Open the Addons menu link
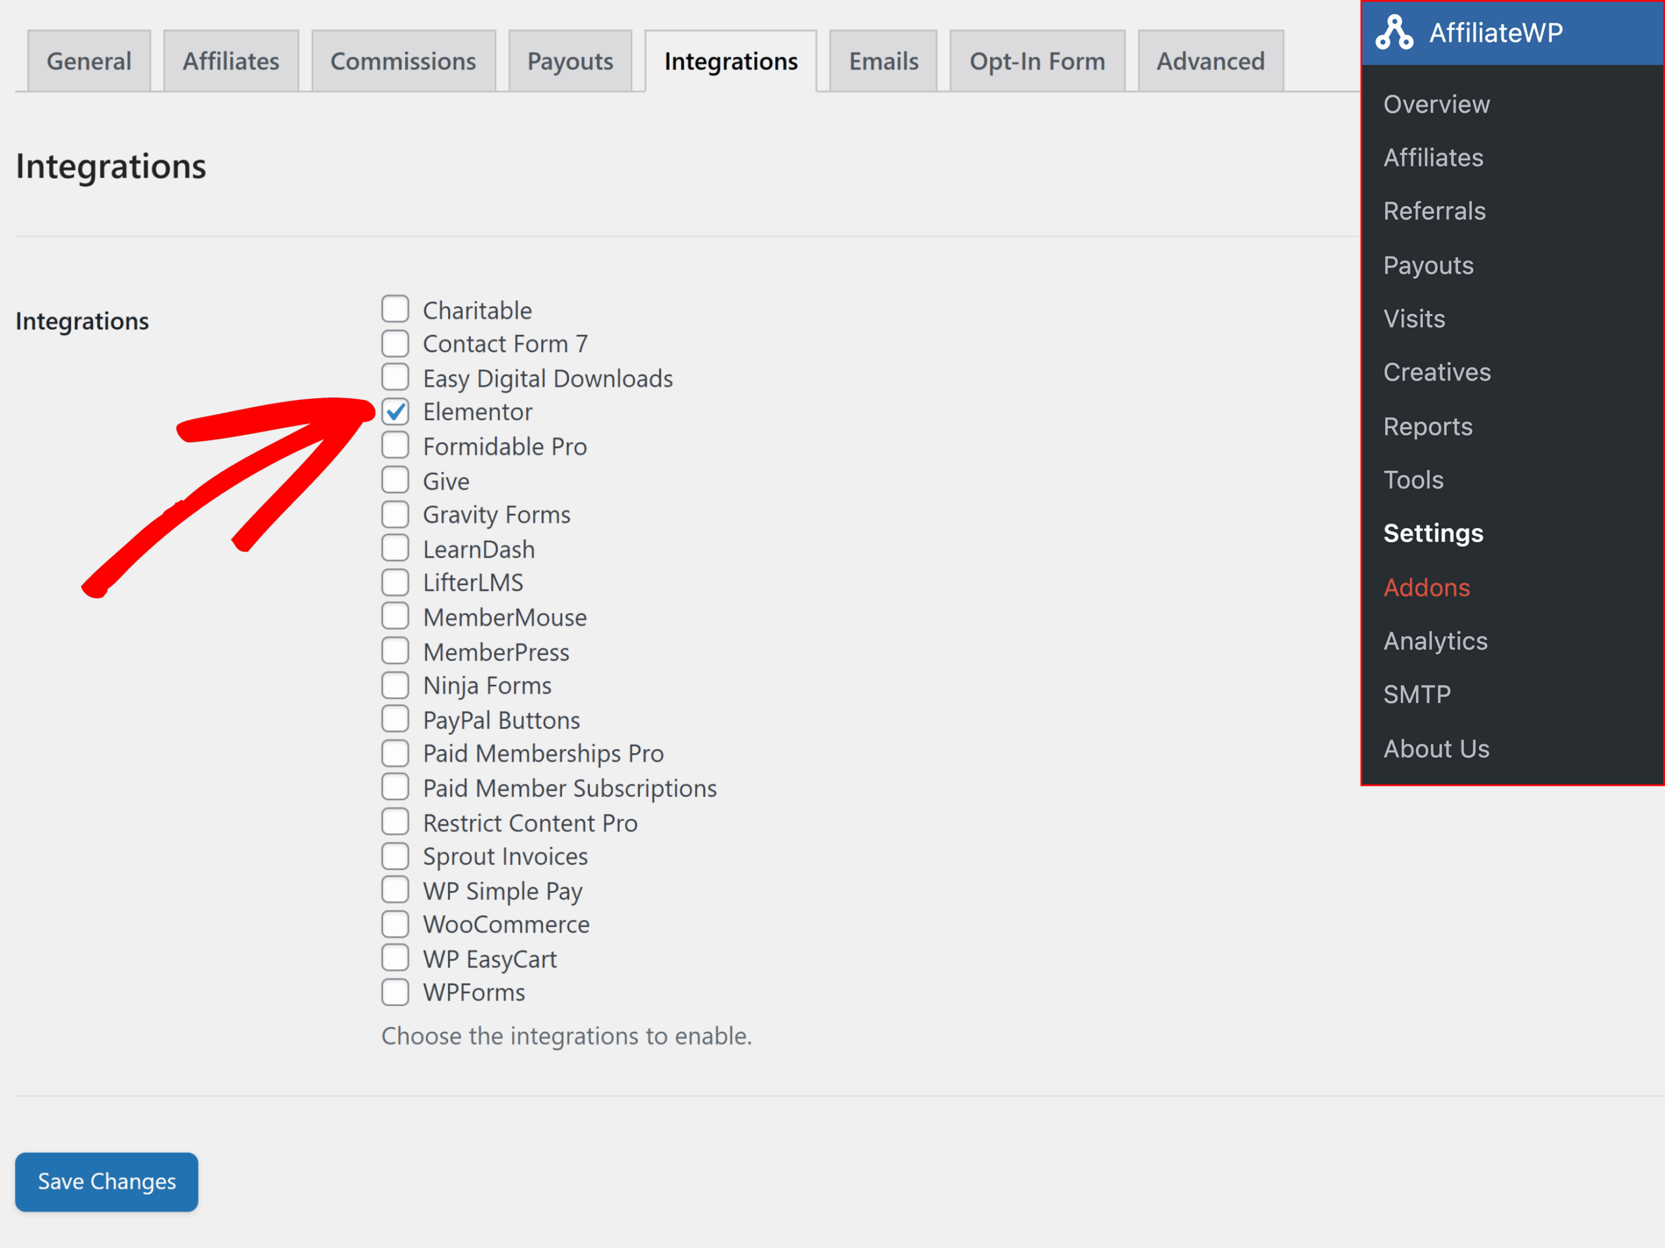 pos(1426,587)
